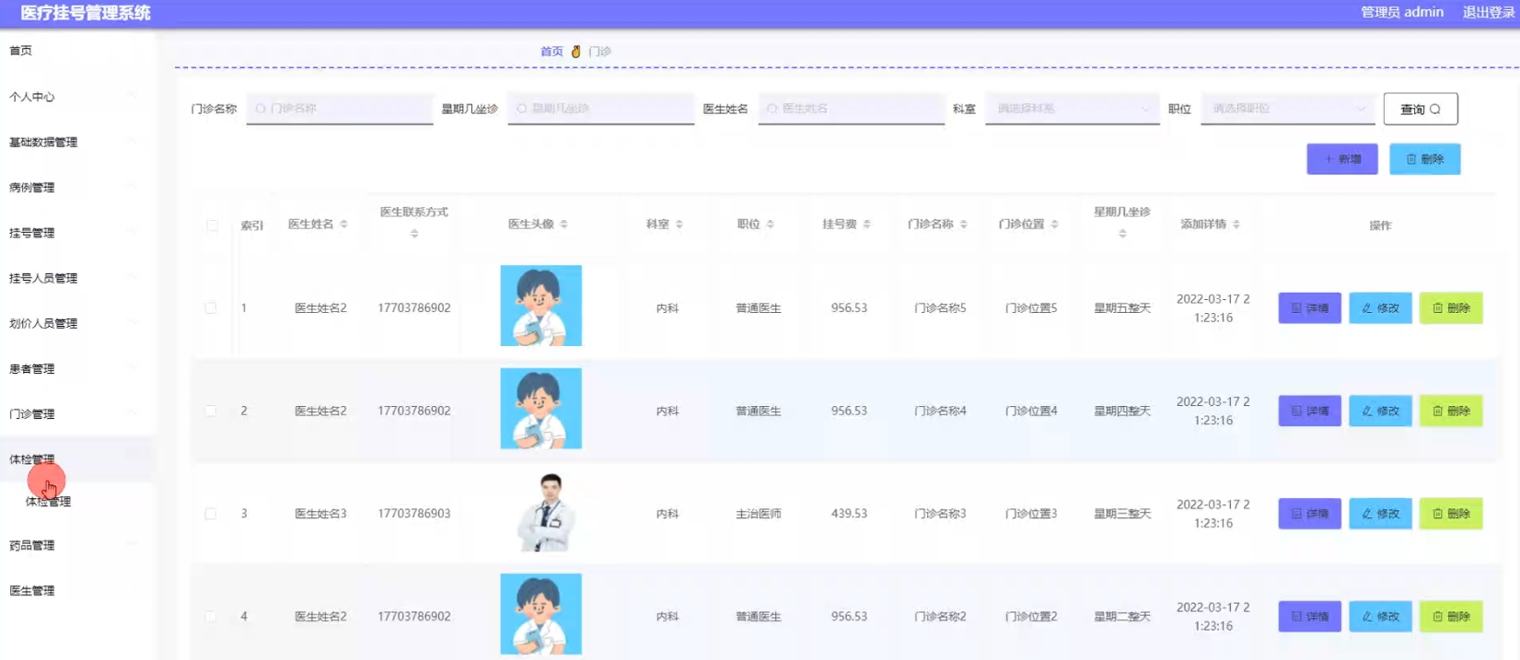This screenshot has height=660, width=1520.
Task: Click the 门诊位置3 cell
Action: pyautogui.click(x=1031, y=514)
